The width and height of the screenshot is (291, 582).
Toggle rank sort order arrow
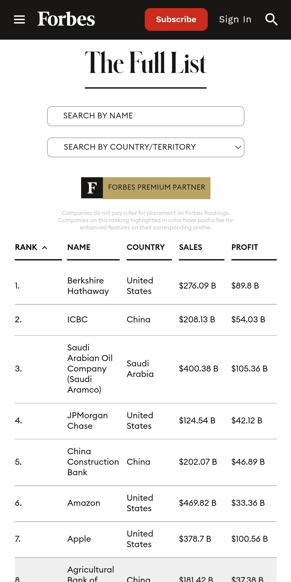pos(45,247)
